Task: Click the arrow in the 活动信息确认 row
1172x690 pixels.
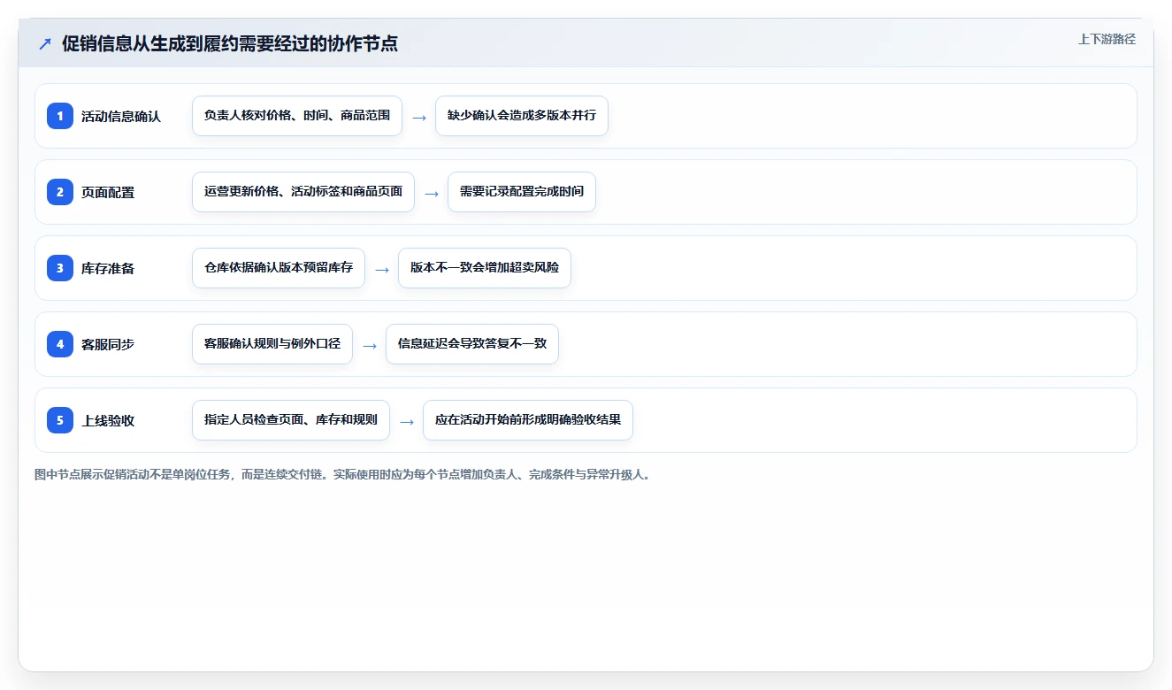Action: pos(419,117)
